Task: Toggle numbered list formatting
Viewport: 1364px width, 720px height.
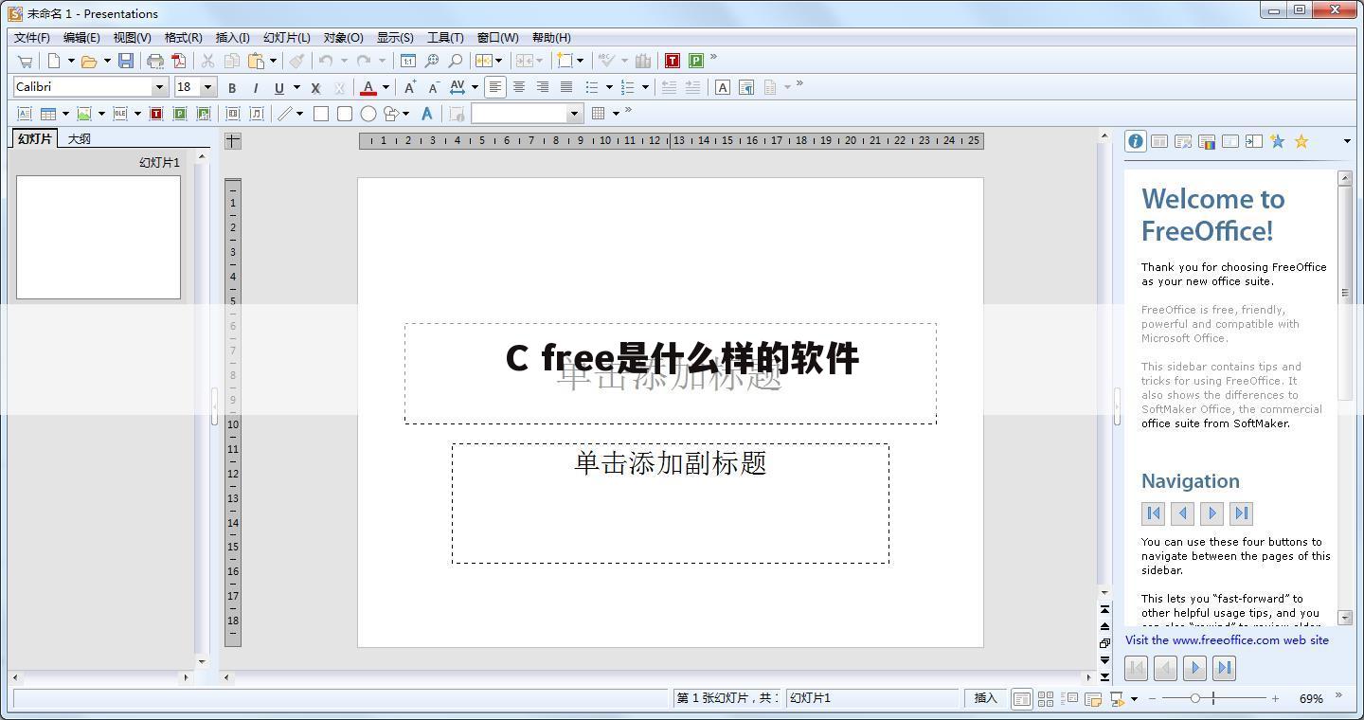Action: [627, 87]
